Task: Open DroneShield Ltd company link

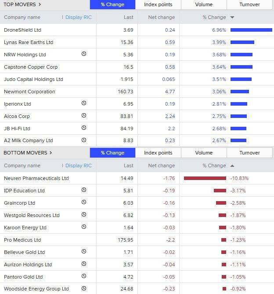Action: coord(22,29)
